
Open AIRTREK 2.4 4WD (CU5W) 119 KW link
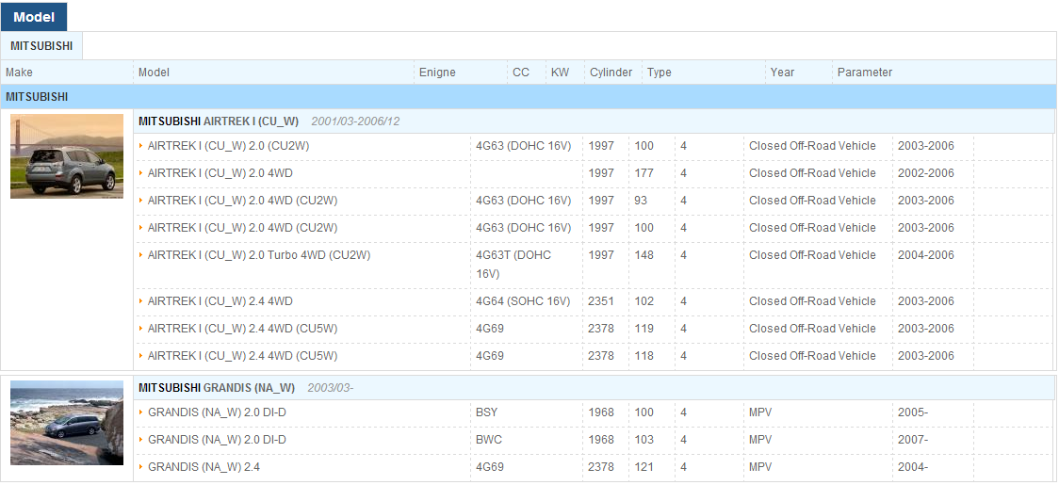242,329
